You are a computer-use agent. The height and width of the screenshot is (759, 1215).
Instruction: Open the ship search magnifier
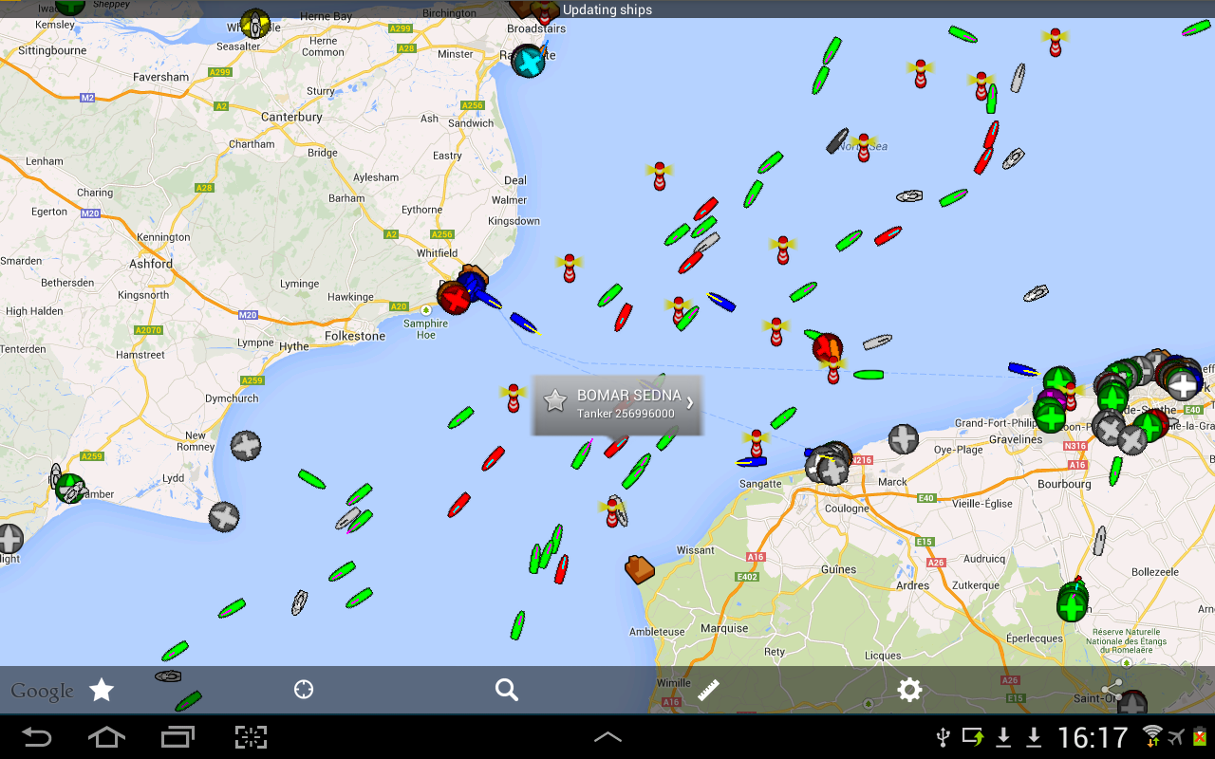click(x=507, y=690)
